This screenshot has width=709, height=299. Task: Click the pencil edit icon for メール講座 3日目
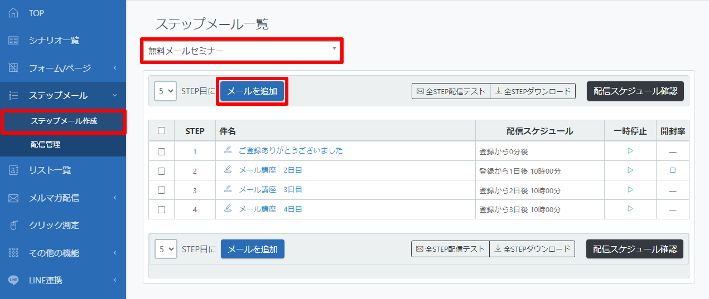point(227,189)
